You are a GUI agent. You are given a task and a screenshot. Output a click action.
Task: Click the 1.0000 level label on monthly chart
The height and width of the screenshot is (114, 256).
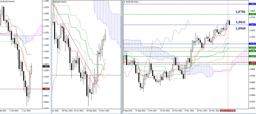pyautogui.click(x=46, y=89)
